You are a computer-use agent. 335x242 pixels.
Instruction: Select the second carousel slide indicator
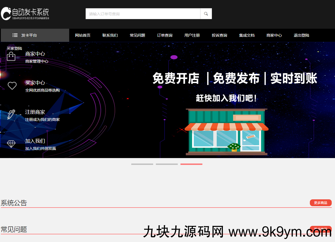[167, 164]
